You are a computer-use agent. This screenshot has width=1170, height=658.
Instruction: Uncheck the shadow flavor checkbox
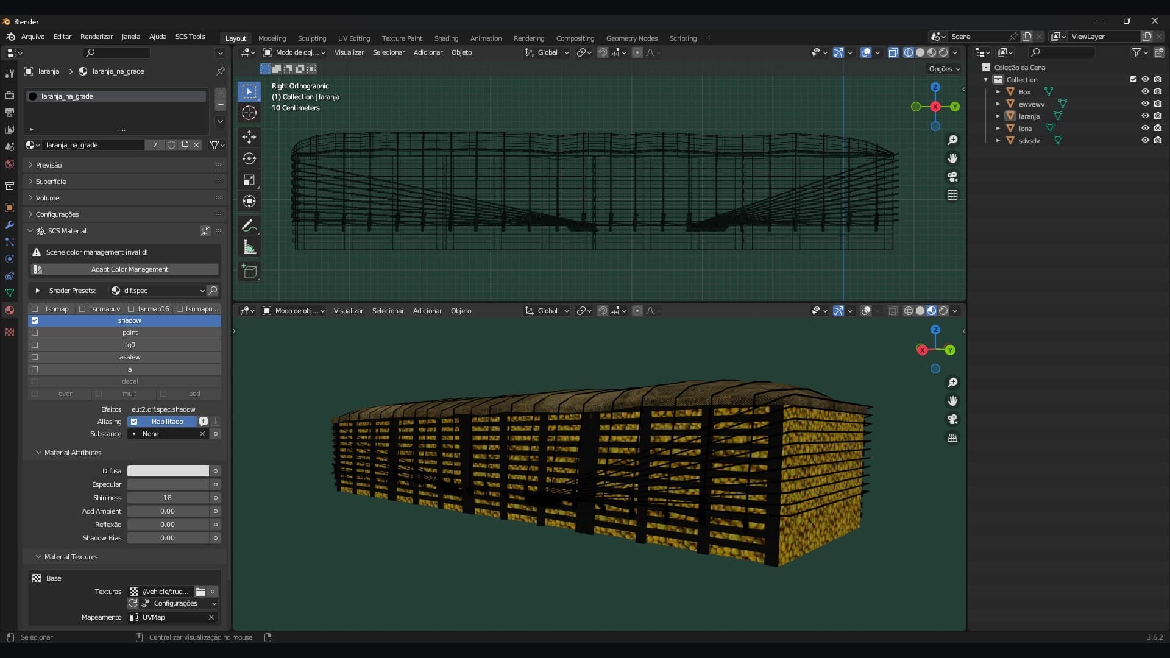(35, 320)
